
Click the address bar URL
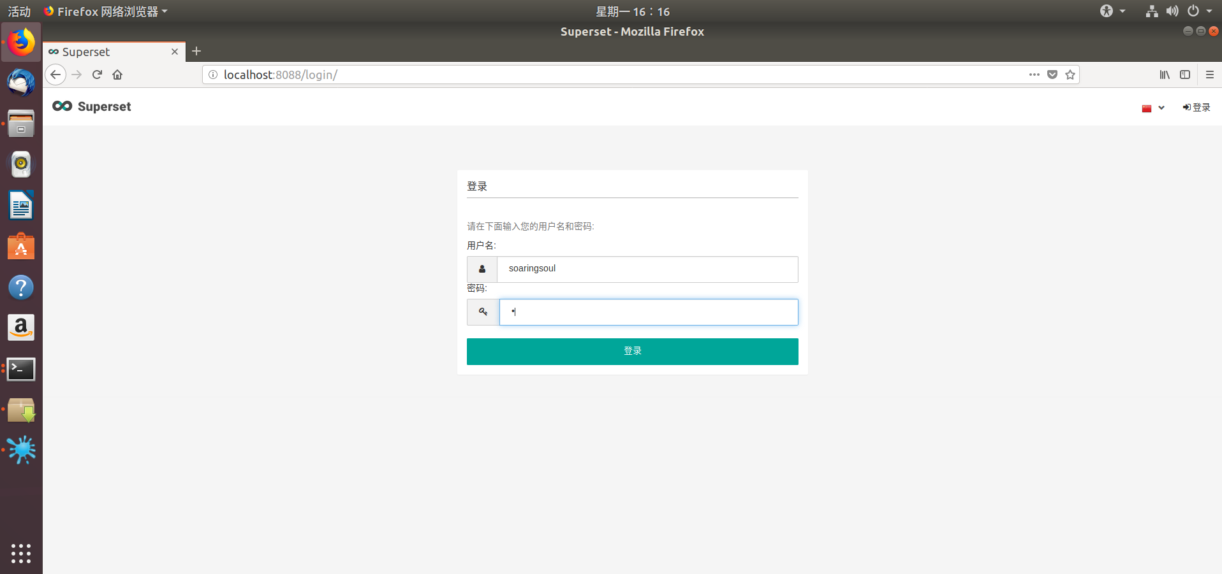[x=281, y=75]
